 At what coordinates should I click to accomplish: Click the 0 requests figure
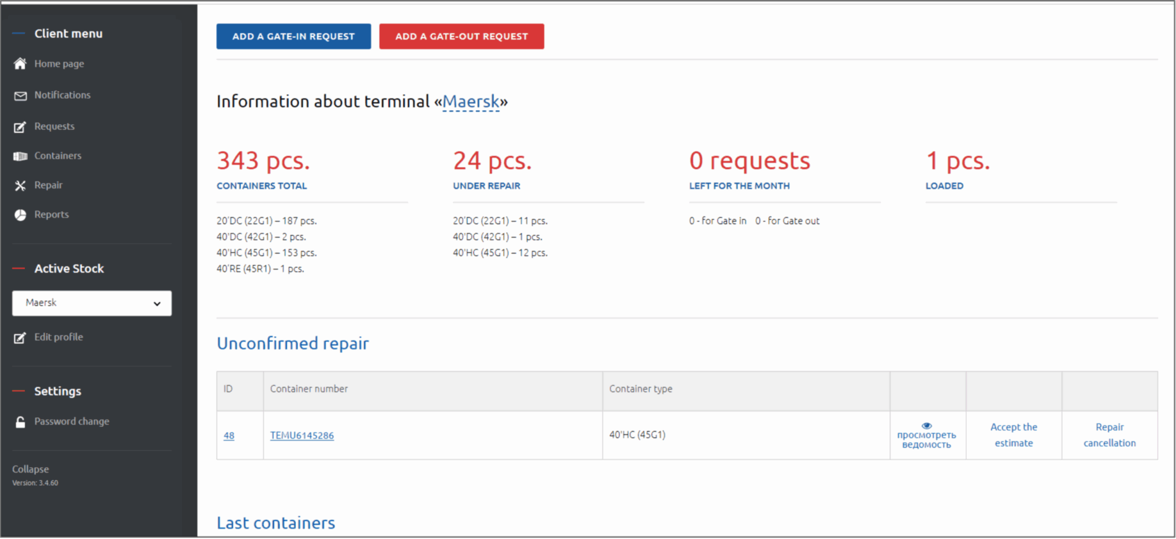click(x=750, y=161)
